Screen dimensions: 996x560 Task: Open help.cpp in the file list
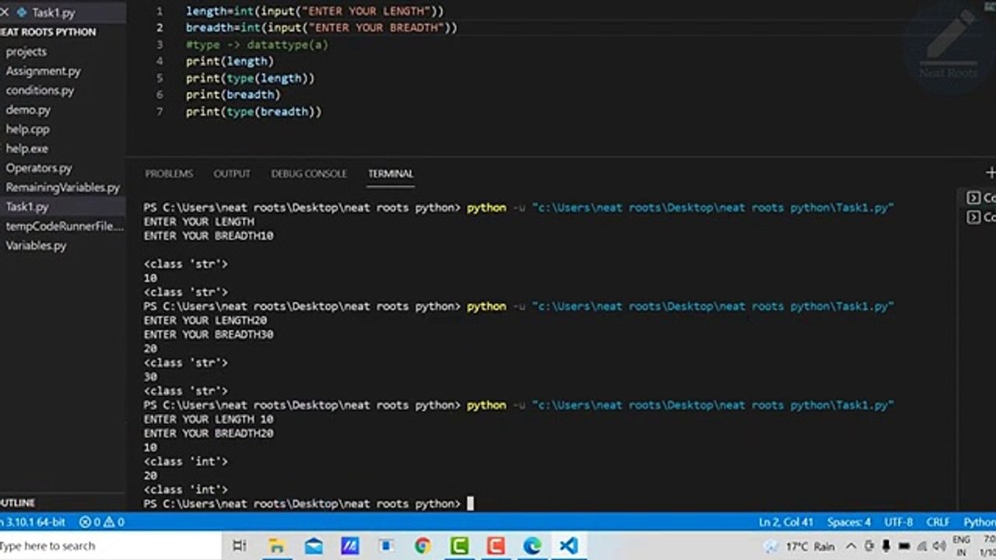27,129
